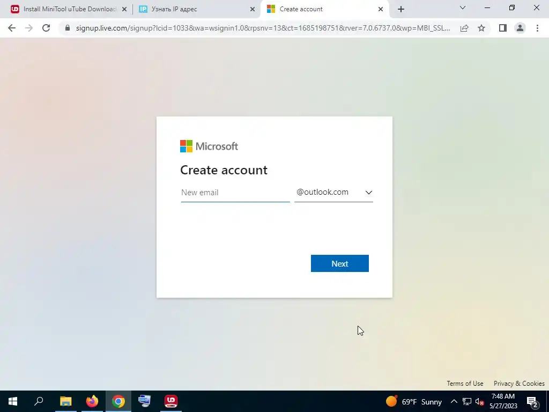The width and height of the screenshot is (549, 412).
Task: Open Chrome three-dot menu
Action: point(537,28)
